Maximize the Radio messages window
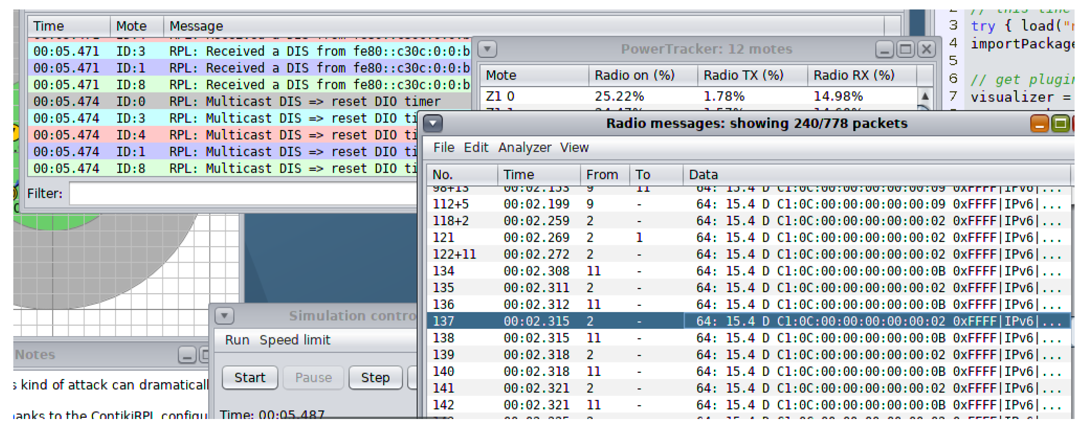This screenshot has width=1090, height=433. click(1061, 124)
